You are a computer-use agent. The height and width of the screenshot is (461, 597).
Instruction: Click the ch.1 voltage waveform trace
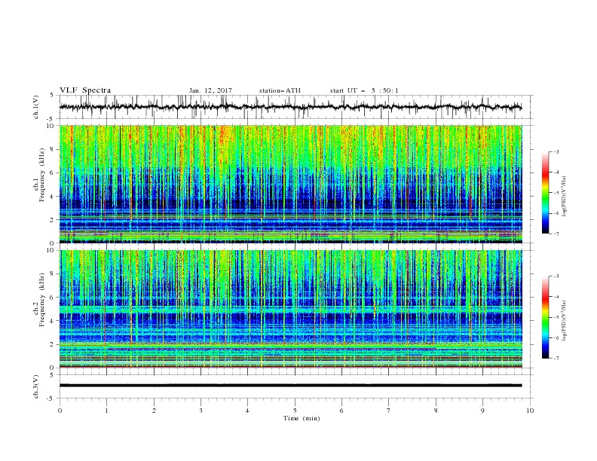coord(290,107)
